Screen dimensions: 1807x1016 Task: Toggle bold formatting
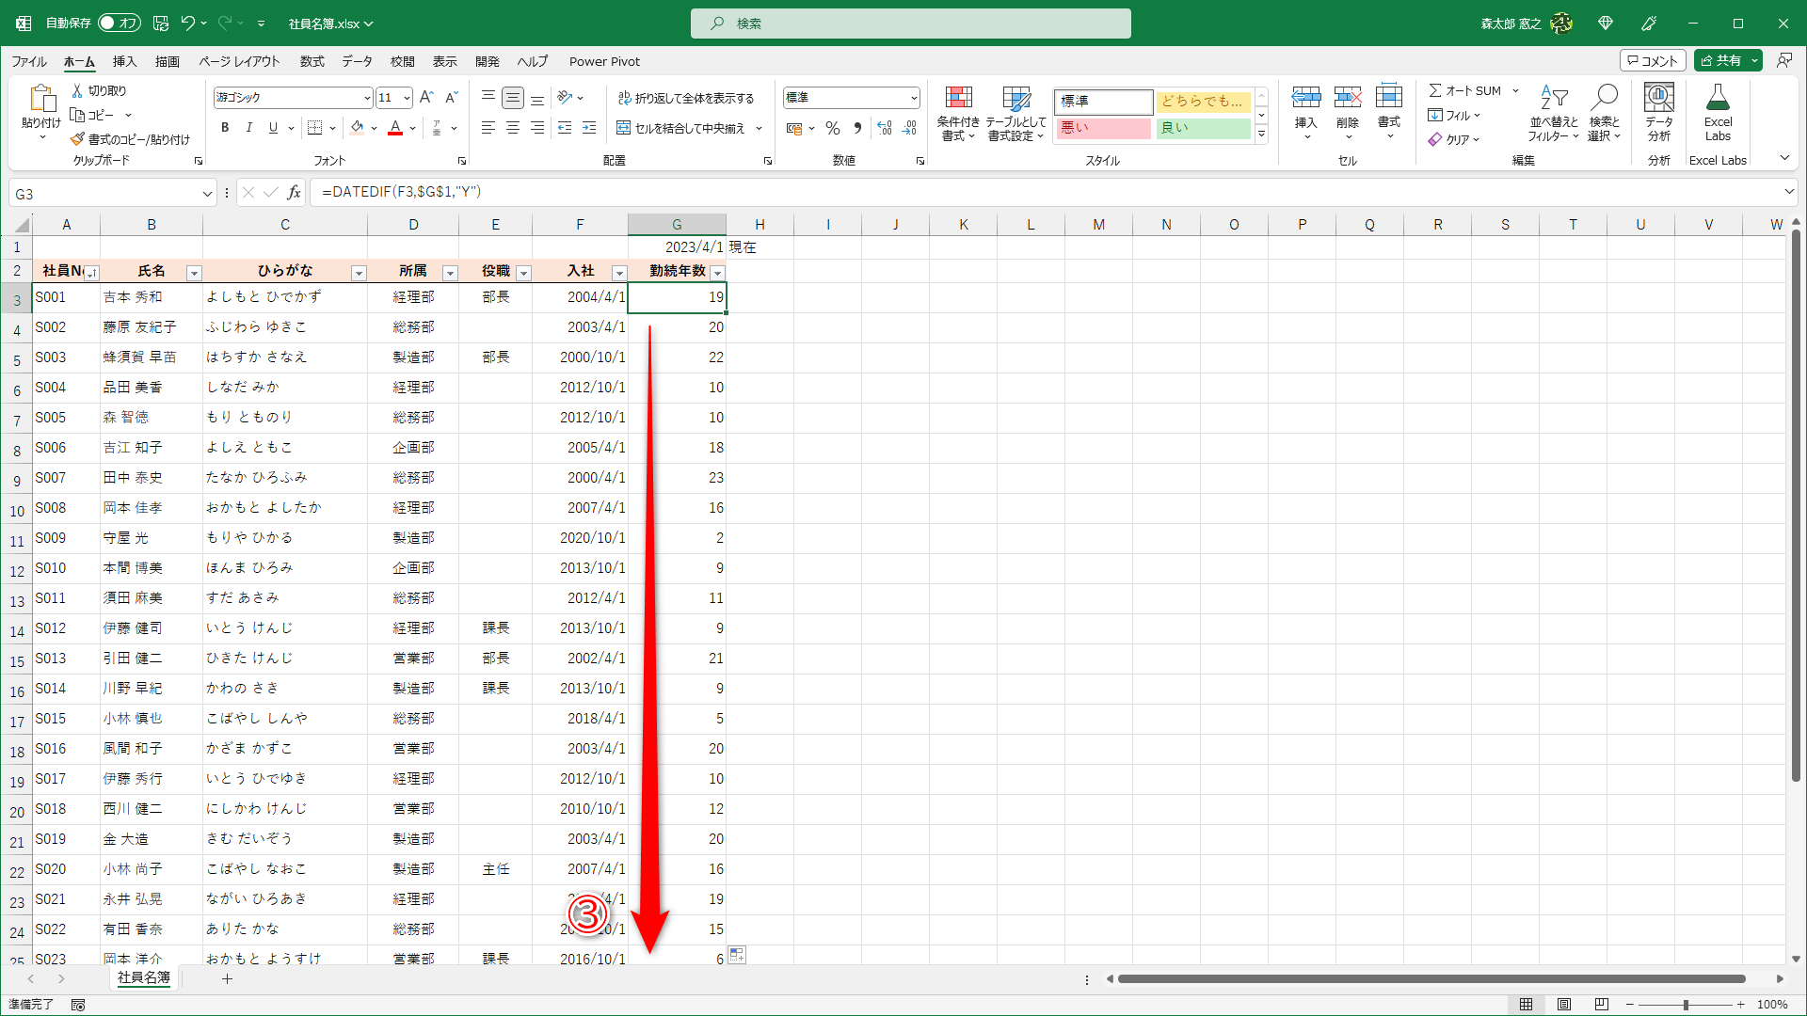coord(224,128)
